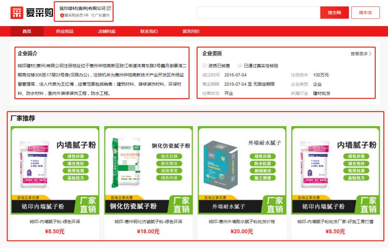Open the QR code icon beside company name
Viewport: 388px width, 248px height.
pyautogui.click(x=109, y=8)
